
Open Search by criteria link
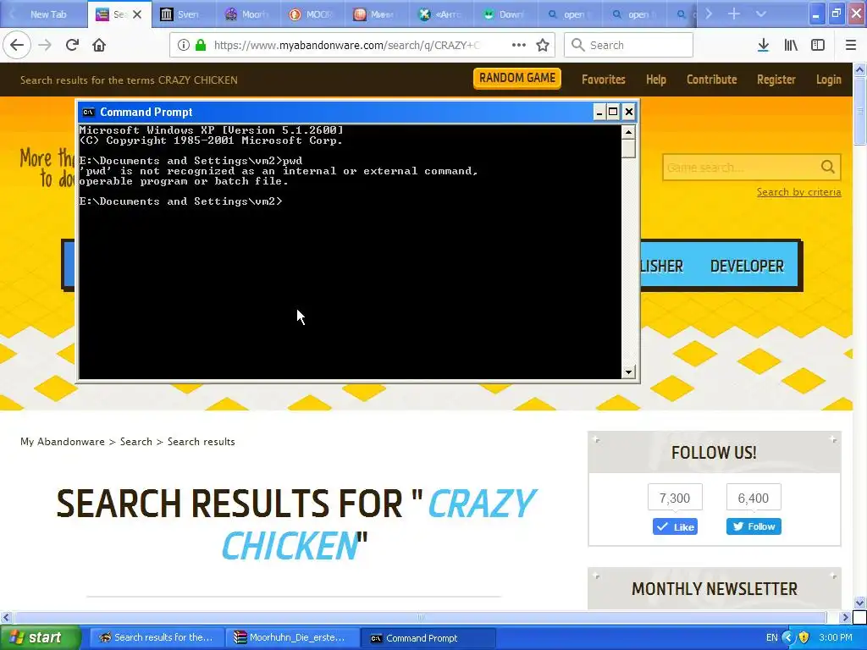point(799,192)
